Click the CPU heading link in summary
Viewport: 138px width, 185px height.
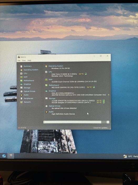click(x=50, y=72)
